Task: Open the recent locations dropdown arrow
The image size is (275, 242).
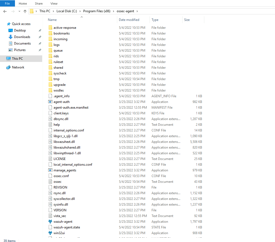Action: (19, 11)
